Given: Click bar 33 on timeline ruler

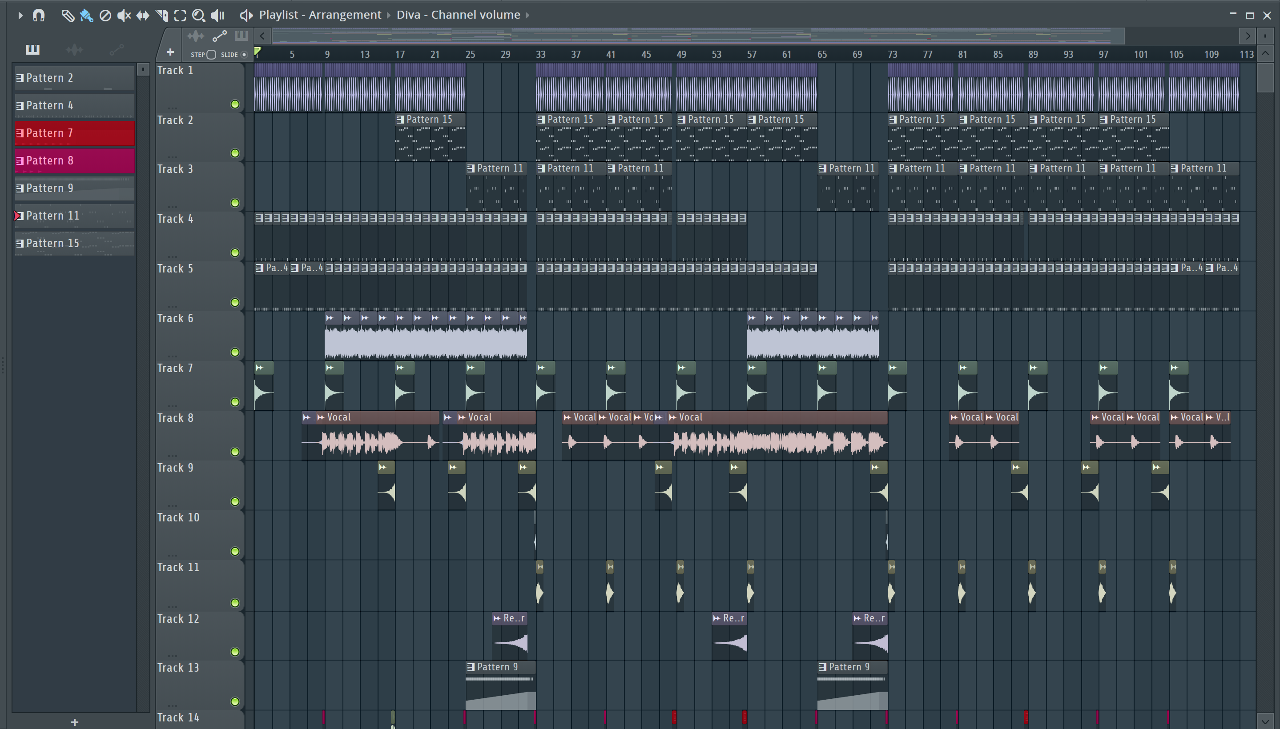Looking at the screenshot, I should pyautogui.click(x=540, y=54).
